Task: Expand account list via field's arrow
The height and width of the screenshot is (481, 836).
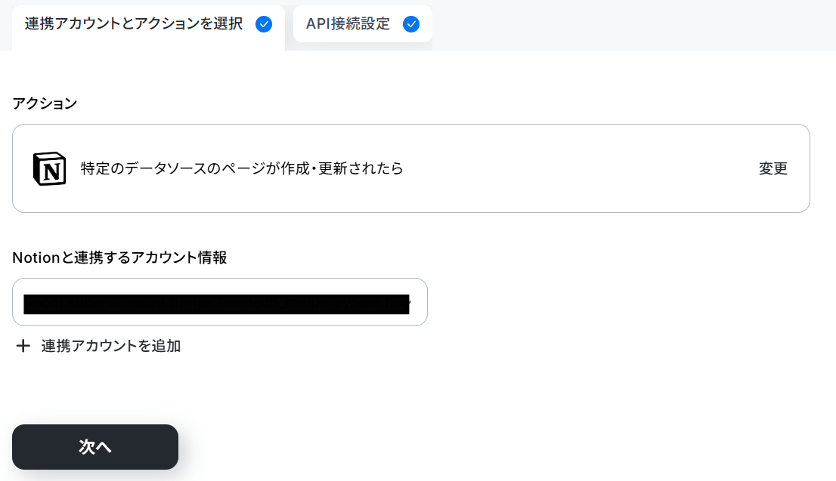Action: coord(409,304)
